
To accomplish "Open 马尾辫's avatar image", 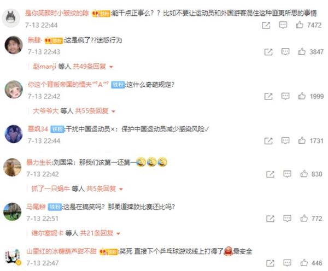I will (x=13, y=211).
